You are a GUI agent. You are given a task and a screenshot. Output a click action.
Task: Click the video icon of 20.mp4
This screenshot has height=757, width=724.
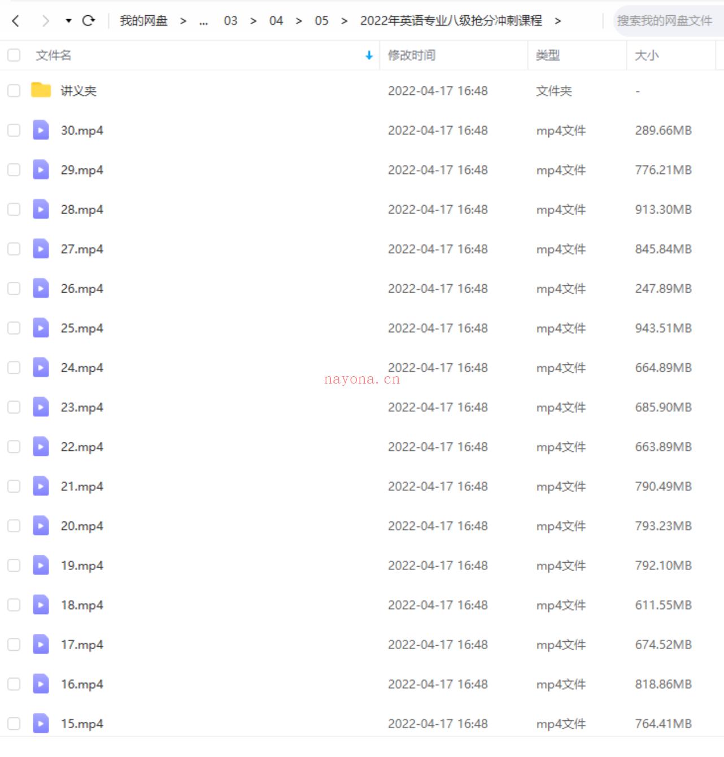41,525
